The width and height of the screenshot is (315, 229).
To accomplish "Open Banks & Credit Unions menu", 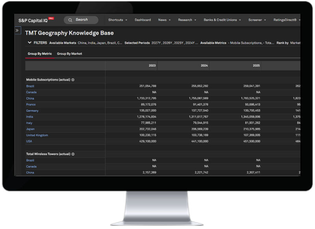I will coord(222,20).
